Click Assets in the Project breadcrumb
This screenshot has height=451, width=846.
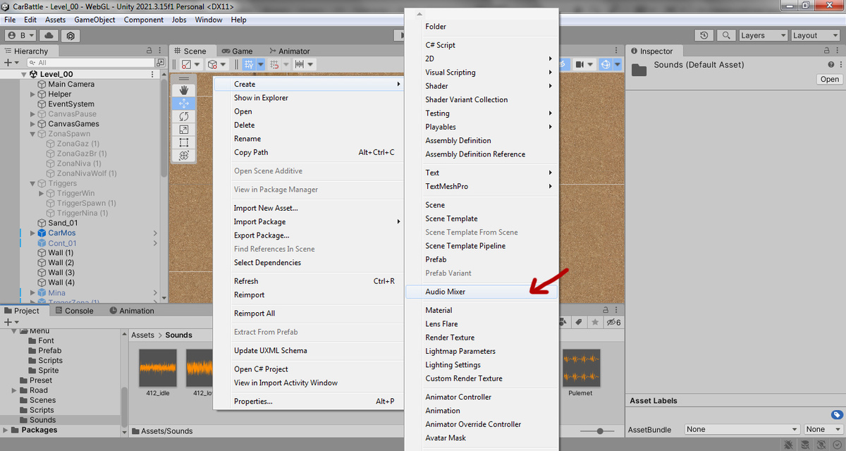click(143, 335)
